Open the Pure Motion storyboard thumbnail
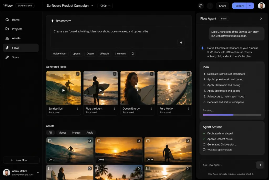This screenshot has height=180, width=269. (174, 88)
